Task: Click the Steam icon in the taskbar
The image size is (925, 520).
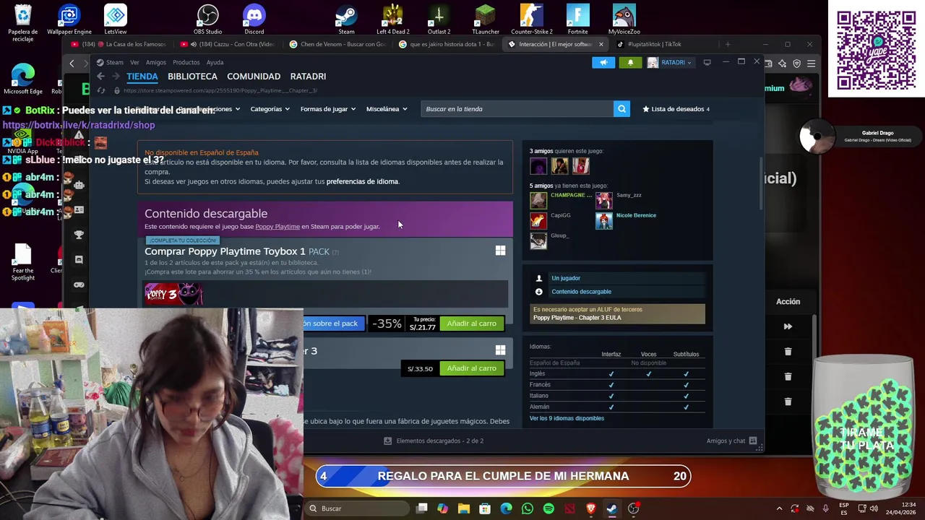Action: [611, 508]
